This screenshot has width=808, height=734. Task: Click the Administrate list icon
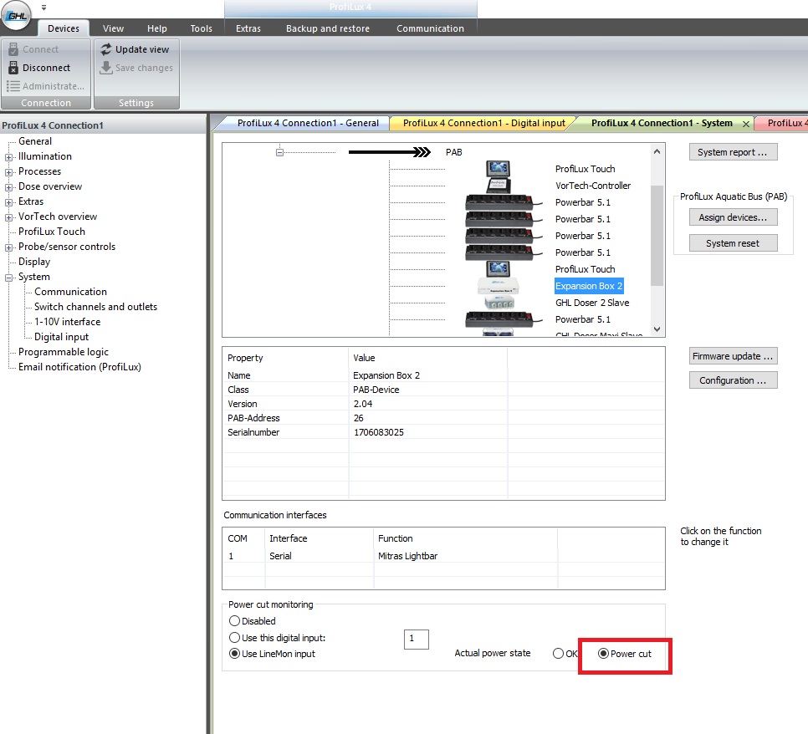13,86
